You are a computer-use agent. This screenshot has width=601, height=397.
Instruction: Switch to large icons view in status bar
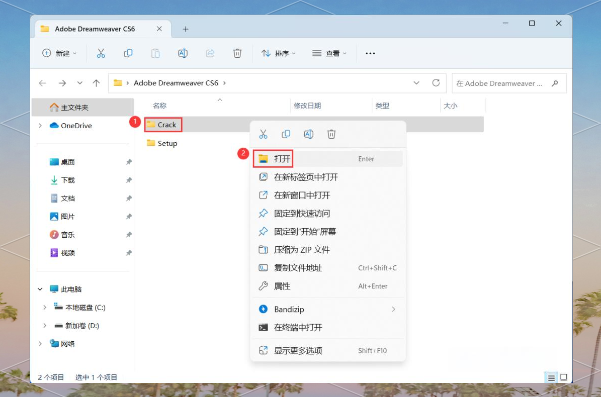pyautogui.click(x=563, y=377)
